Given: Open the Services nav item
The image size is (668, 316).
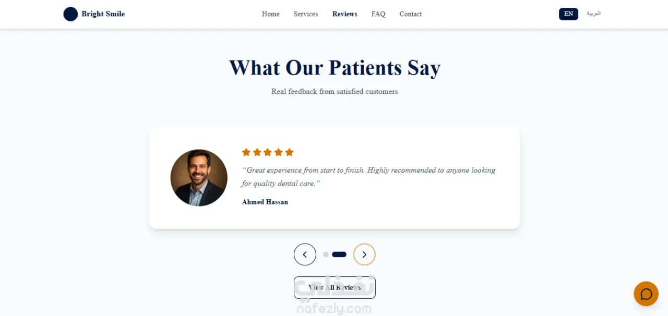Looking at the screenshot, I should [x=306, y=14].
